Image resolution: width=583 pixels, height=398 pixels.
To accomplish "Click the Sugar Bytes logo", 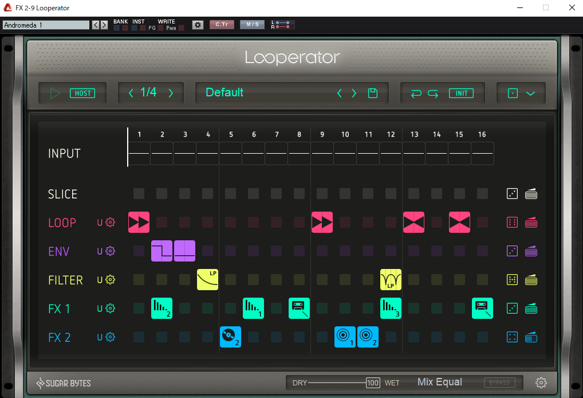I will click(x=64, y=383).
